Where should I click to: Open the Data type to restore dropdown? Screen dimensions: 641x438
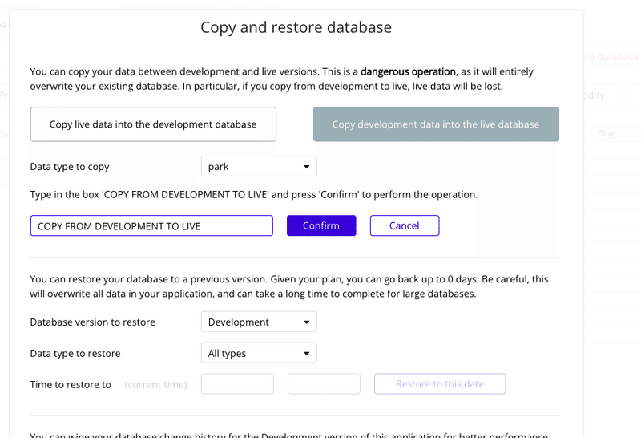[x=258, y=354]
